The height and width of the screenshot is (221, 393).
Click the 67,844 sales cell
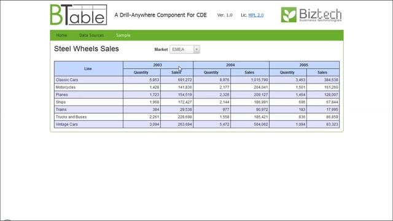click(x=323, y=103)
